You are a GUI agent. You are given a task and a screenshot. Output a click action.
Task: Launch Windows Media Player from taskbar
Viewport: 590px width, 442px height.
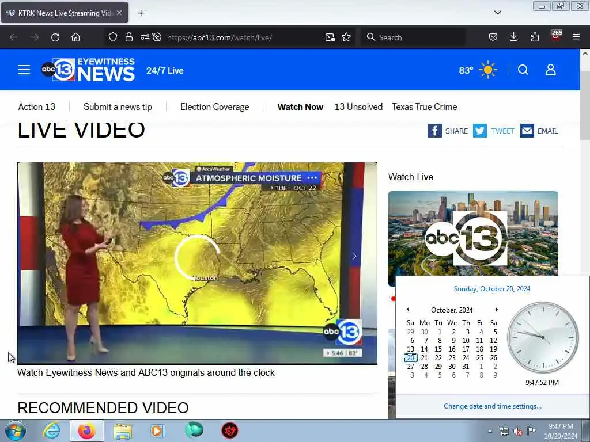pos(157,430)
